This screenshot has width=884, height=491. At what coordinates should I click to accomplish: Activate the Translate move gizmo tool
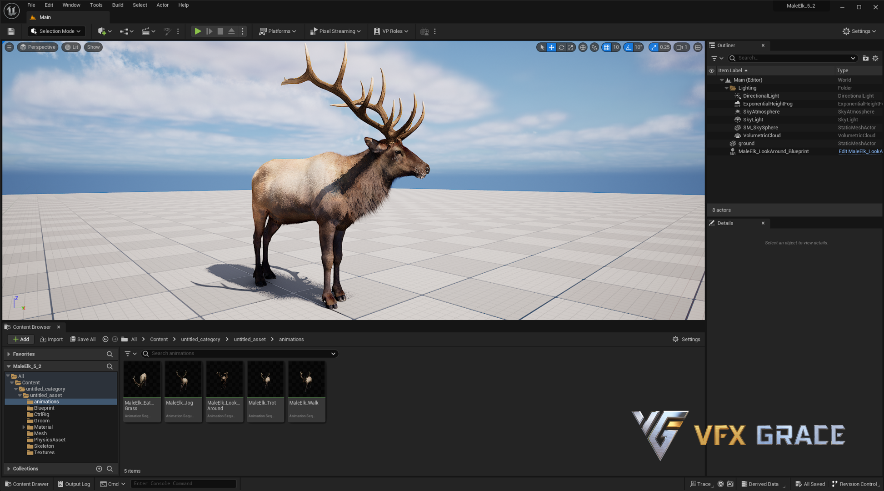[551, 47]
